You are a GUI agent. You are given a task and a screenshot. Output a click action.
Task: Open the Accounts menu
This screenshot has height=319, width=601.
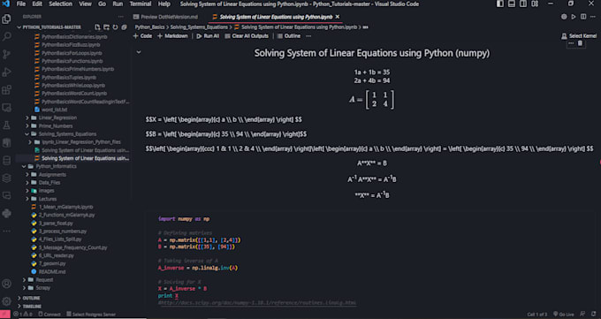click(6, 284)
